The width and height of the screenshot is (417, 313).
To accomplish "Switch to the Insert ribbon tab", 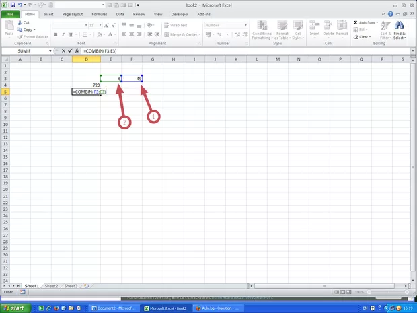I will [48, 14].
